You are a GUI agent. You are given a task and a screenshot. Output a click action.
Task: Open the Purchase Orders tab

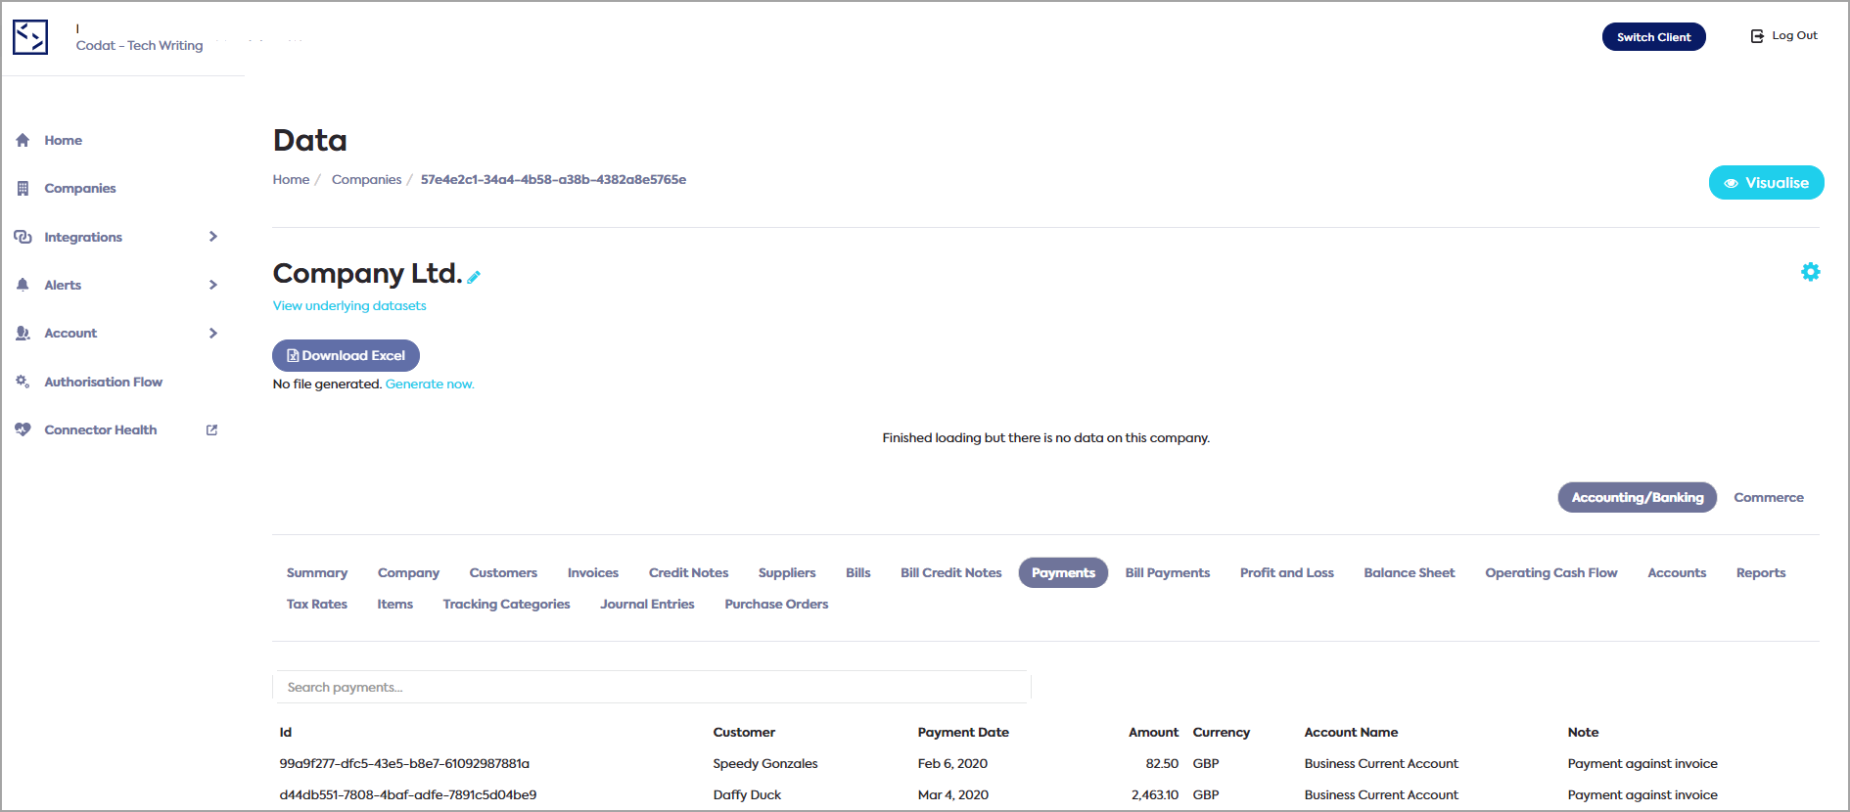pos(776,604)
